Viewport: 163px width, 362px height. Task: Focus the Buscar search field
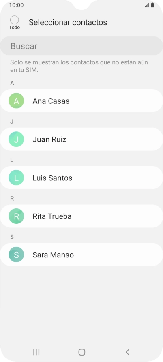point(81,46)
